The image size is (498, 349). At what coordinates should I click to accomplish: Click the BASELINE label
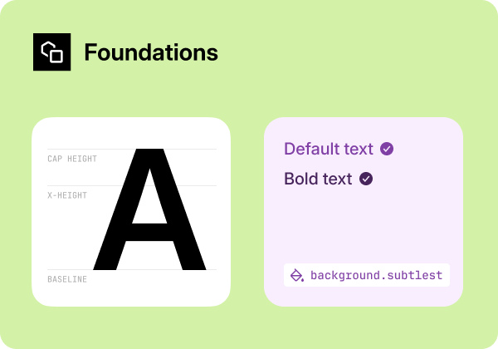point(67,279)
